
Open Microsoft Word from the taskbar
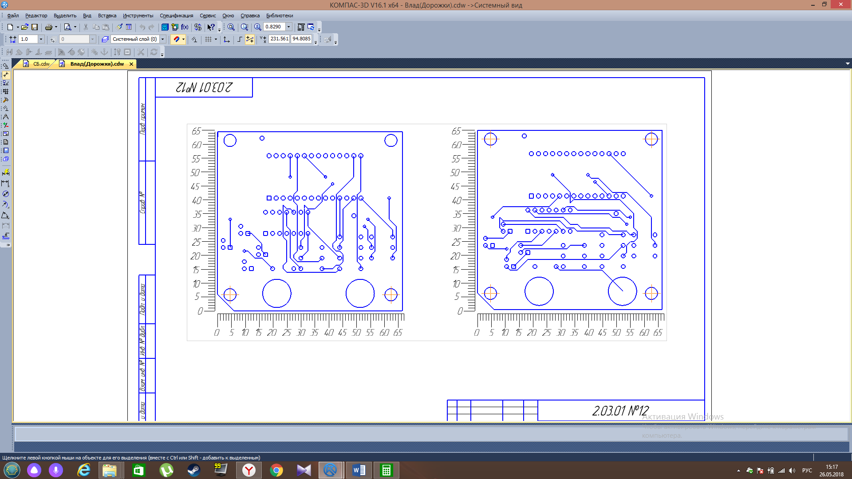pos(359,470)
